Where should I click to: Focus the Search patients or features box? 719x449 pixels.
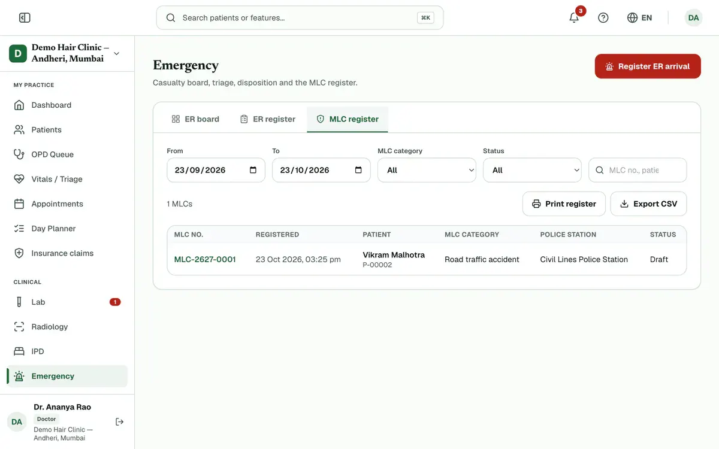pyautogui.click(x=300, y=18)
